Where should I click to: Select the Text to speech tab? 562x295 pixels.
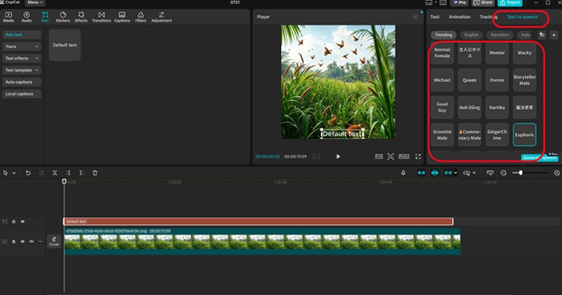tap(522, 17)
